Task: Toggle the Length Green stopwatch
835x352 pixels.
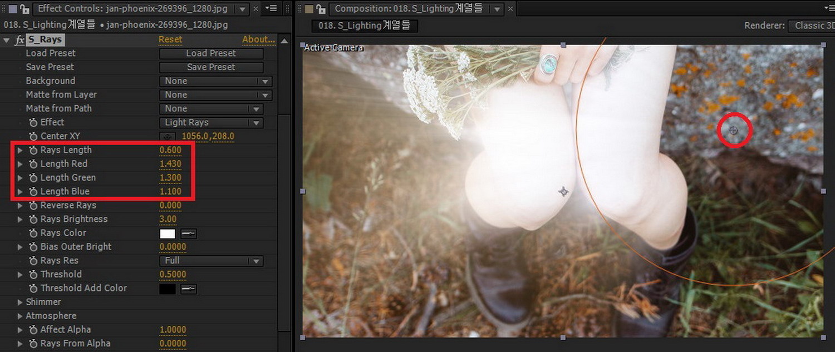Action: coord(33,178)
